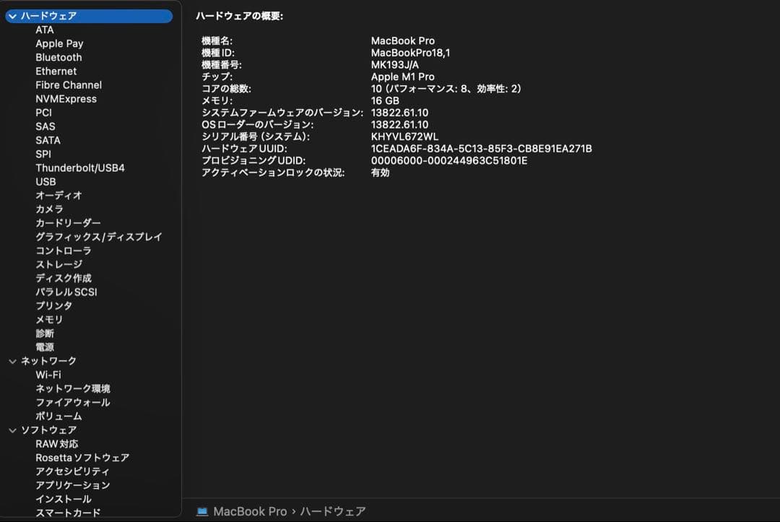Open the Wi-Fi network section
This screenshot has height=522, width=780.
coord(49,374)
